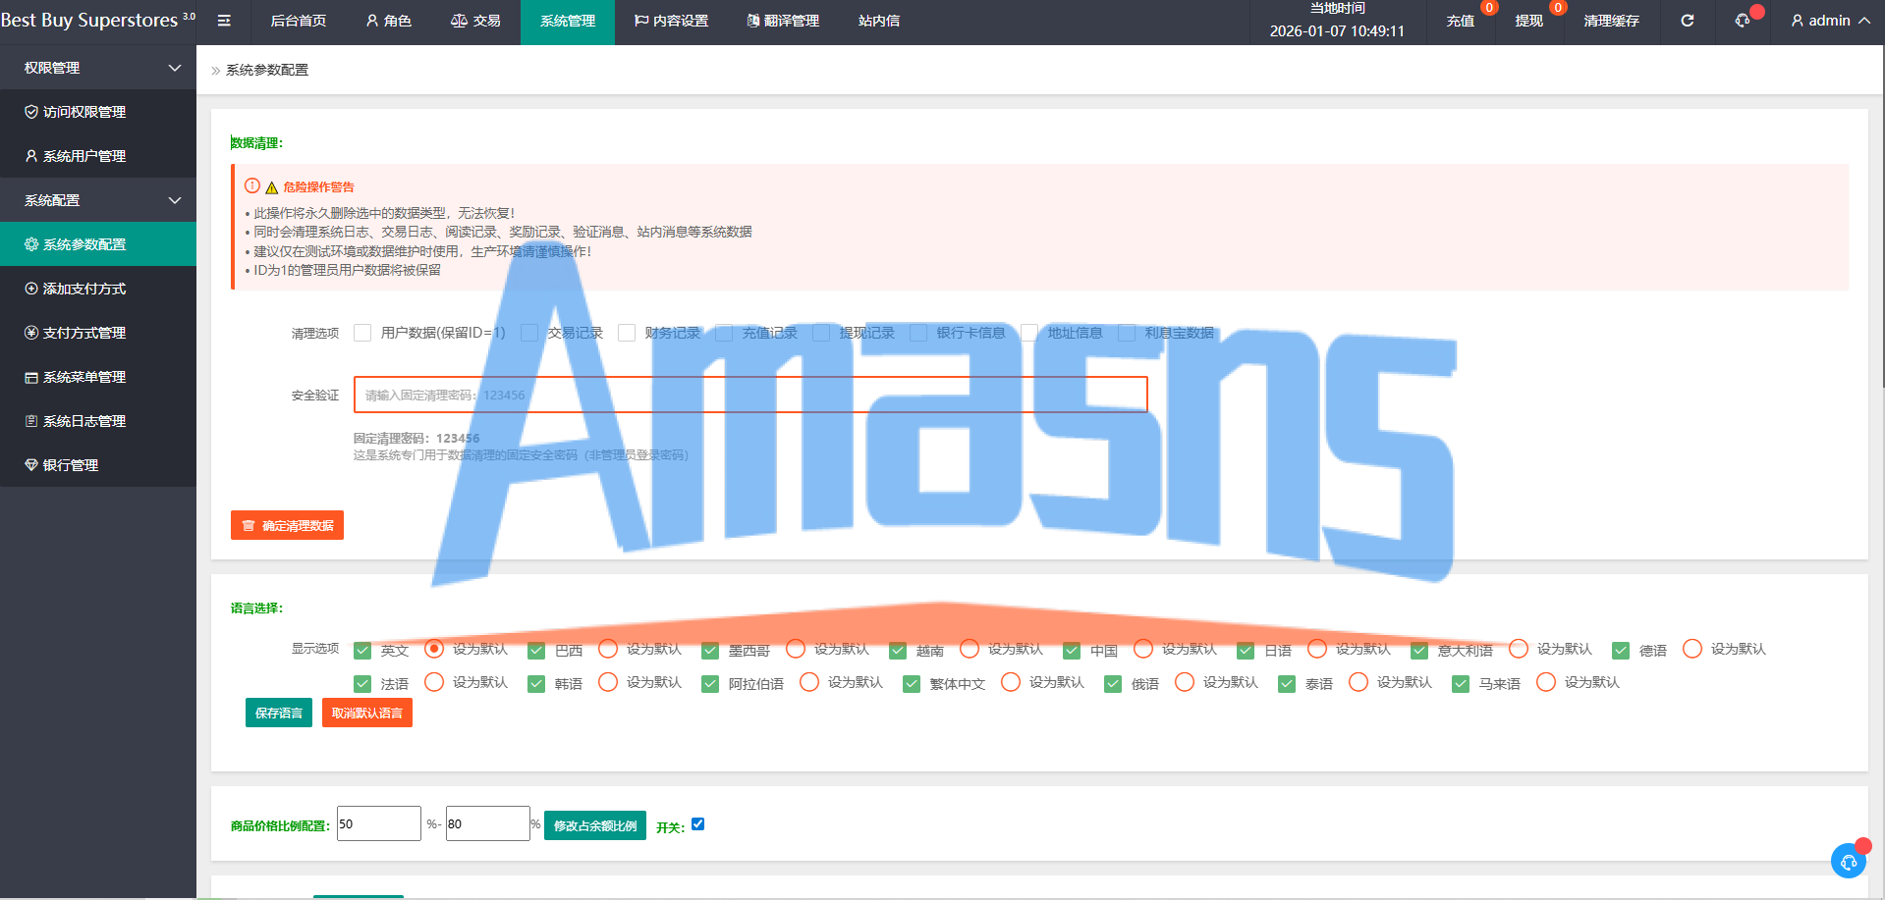Open the customer service headset icon in top bar
Viewport: 1885px width, 900px height.
coord(1743,21)
